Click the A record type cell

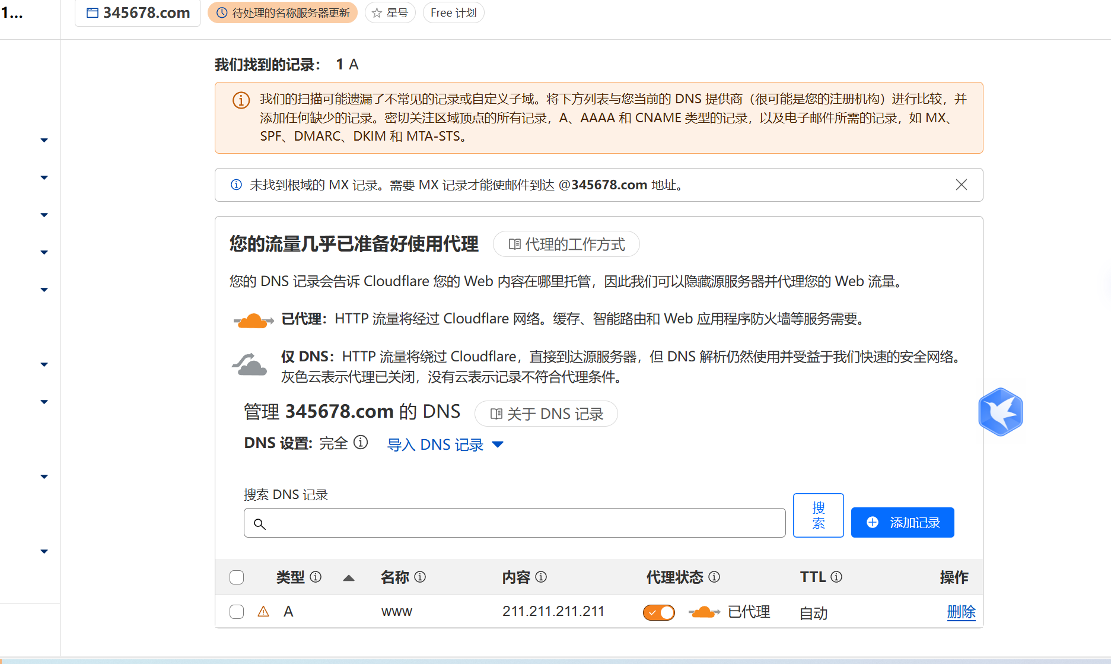click(288, 612)
